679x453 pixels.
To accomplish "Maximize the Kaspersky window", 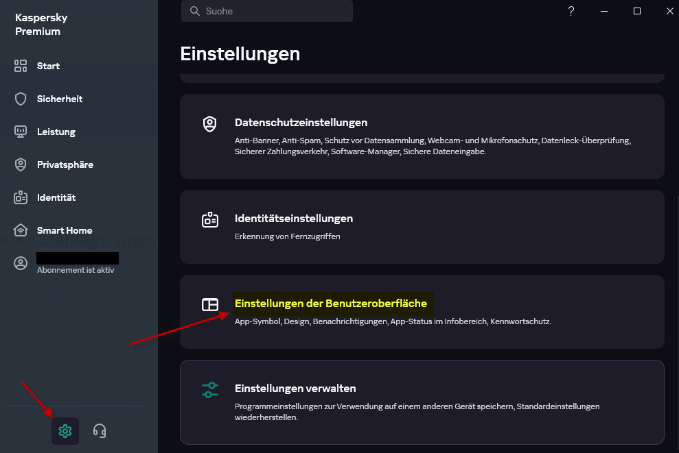I will coord(636,11).
